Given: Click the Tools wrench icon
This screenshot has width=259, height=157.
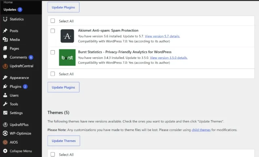Looking at the screenshot, I should click(x=5, y=104).
